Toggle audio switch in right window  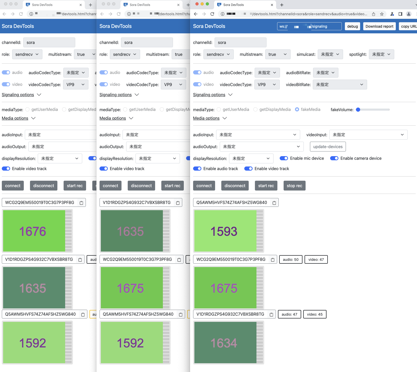(x=197, y=72)
